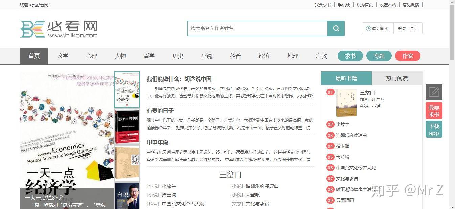Image resolution: width=455 pixels, height=209 pixels.
Task: Open article 我们能做什么：胡适说中国
Action: (x=179, y=79)
